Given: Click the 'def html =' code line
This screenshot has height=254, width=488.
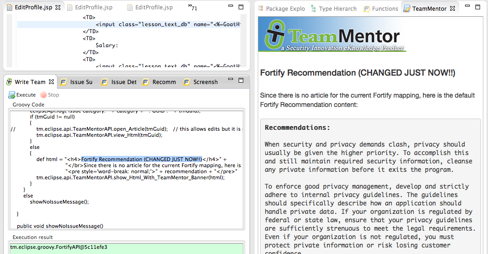Looking at the screenshot, I should [x=131, y=159].
